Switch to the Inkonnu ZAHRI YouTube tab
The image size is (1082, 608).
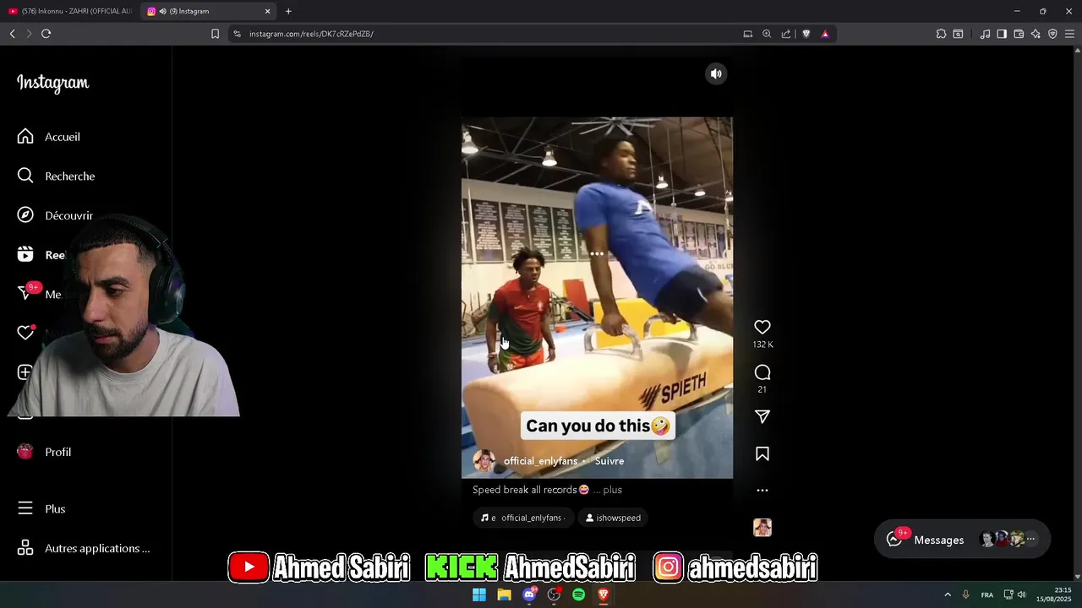(x=70, y=11)
